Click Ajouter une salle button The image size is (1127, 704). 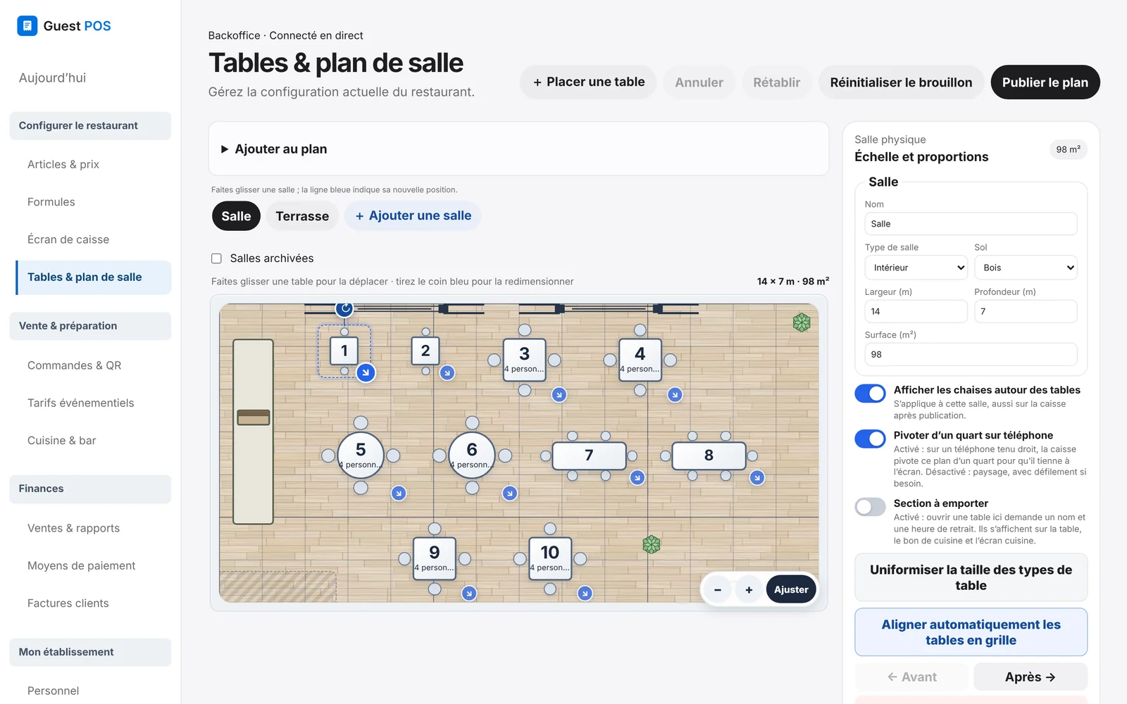point(413,215)
